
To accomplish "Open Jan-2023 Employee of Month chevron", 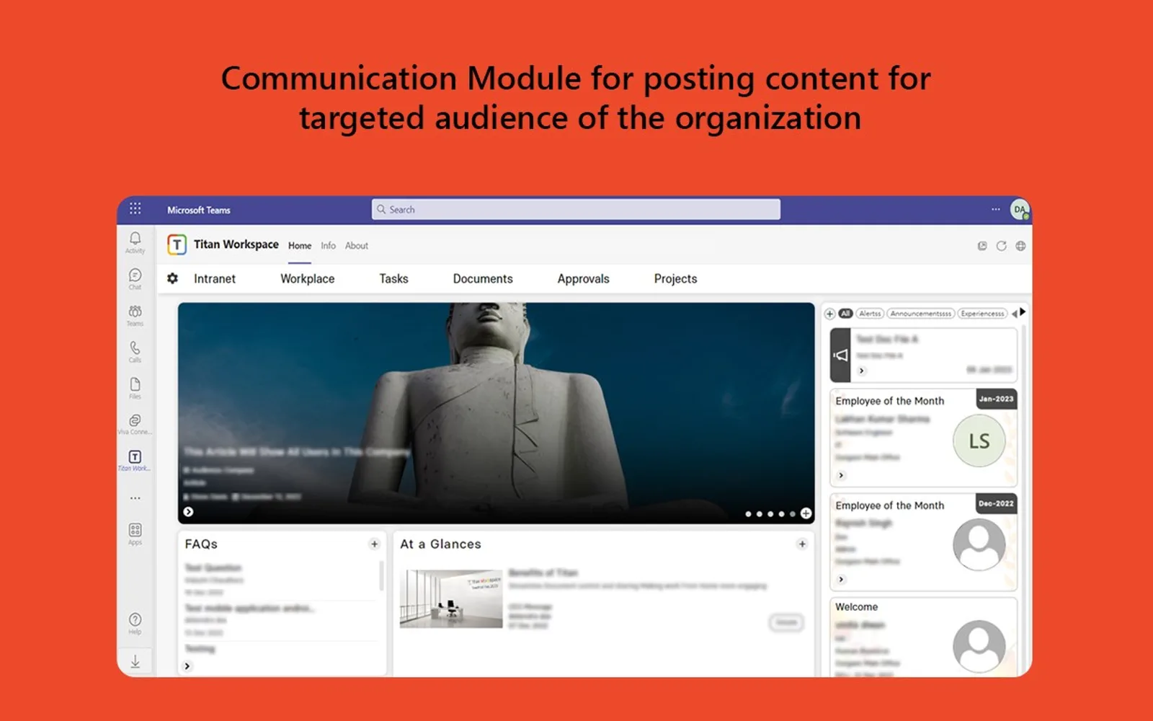I will coord(841,475).
